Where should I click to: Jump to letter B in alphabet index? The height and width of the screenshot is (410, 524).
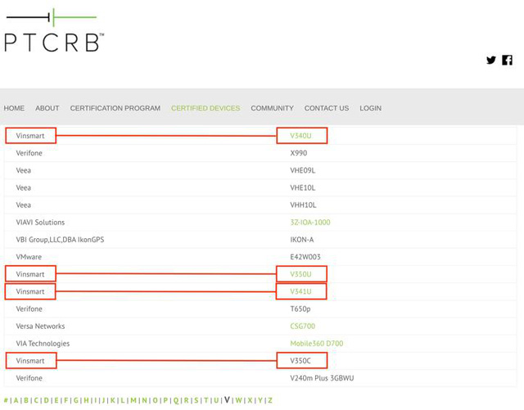pos(26,400)
